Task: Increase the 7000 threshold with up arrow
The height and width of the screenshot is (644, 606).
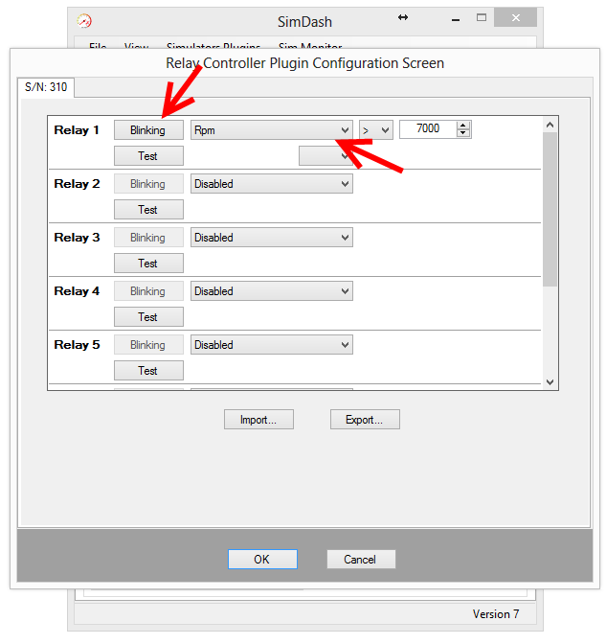Action: coord(463,126)
